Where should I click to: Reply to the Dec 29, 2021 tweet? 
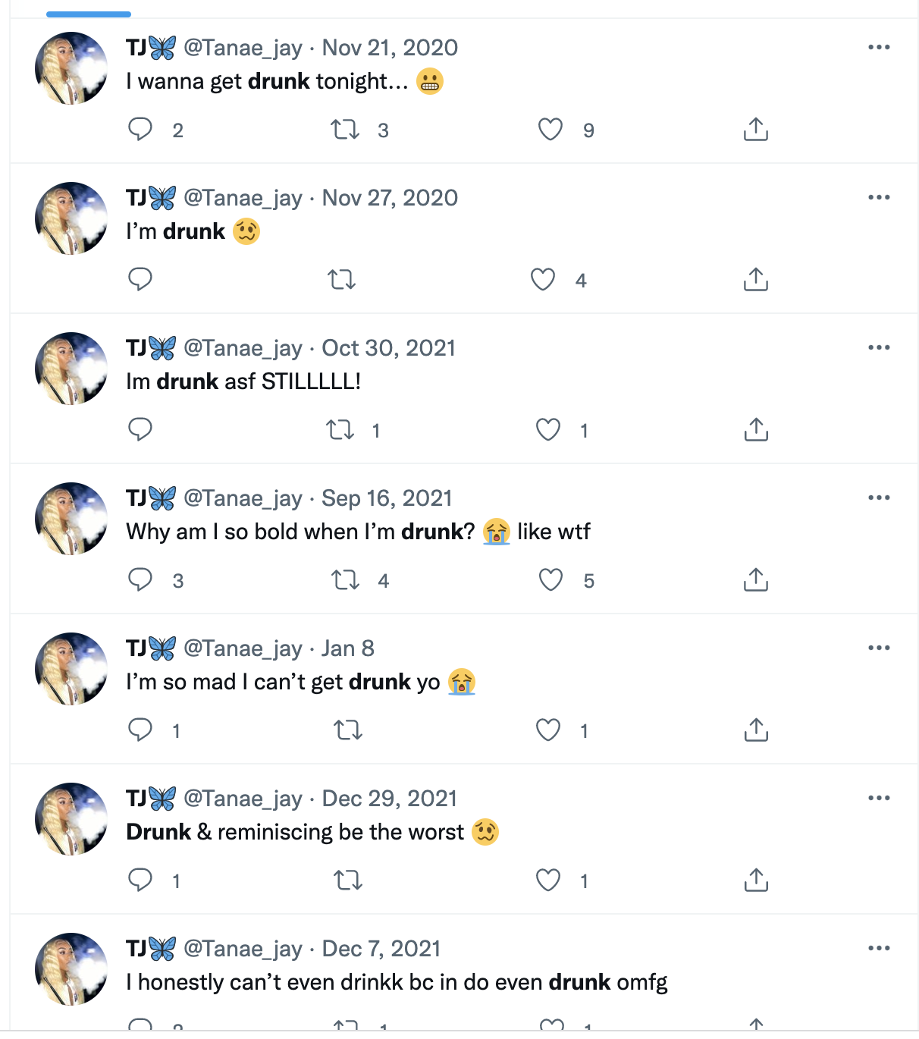click(140, 880)
